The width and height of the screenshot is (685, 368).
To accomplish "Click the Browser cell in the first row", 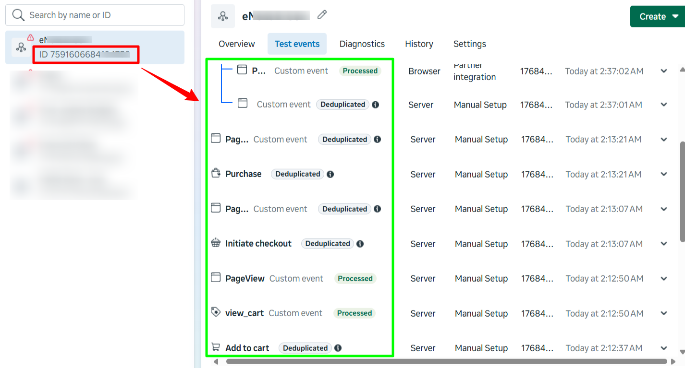I will coord(424,71).
